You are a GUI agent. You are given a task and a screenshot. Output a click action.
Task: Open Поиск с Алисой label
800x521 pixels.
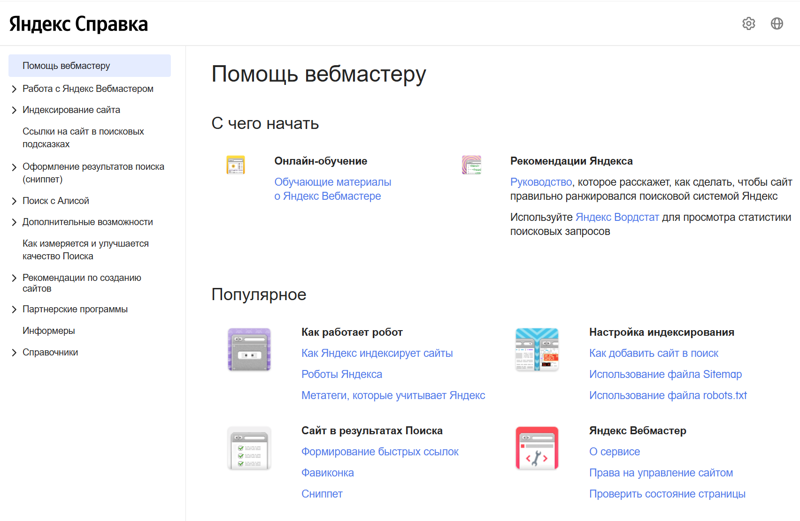[x=56, y=201]
